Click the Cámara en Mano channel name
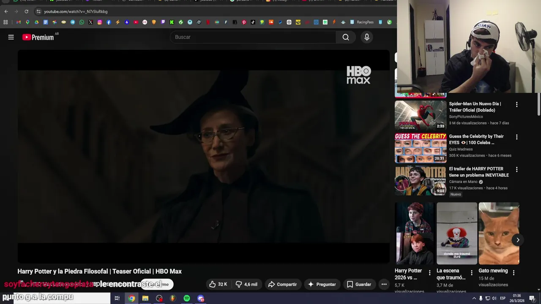Viewport: 541px width, 304px height. pos(463,182)
